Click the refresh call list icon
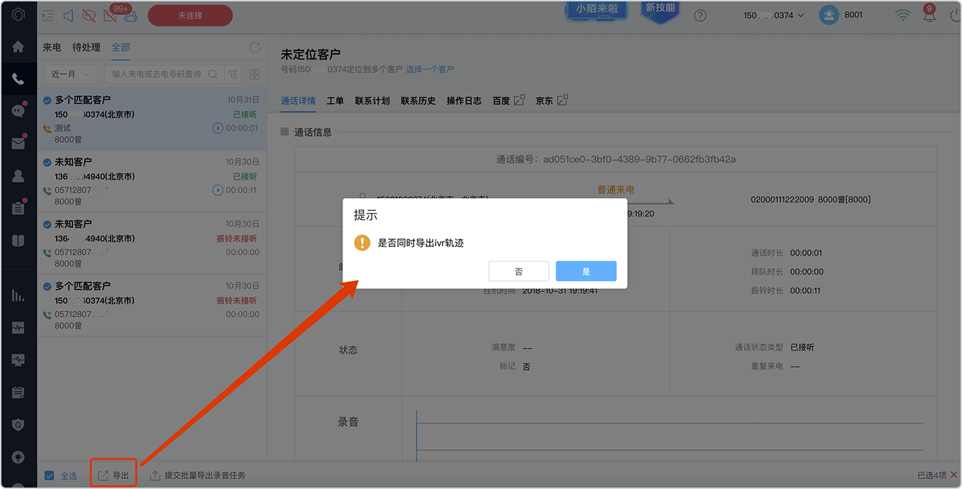Image resolution: width=962 pixels, height=489 pixels. tap(255, 48)
